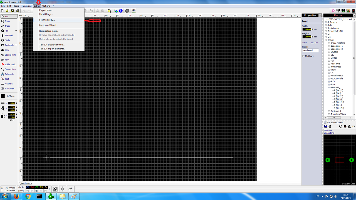This screenshot has width=356, height=200.
Task: Open the Pad tool dropdown arrow
Action: (x=16, y=31)
